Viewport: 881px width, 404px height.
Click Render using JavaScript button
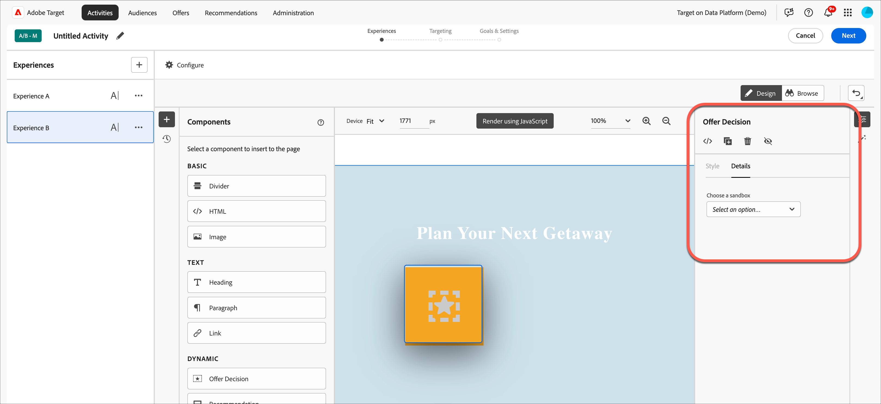point(515,121)
